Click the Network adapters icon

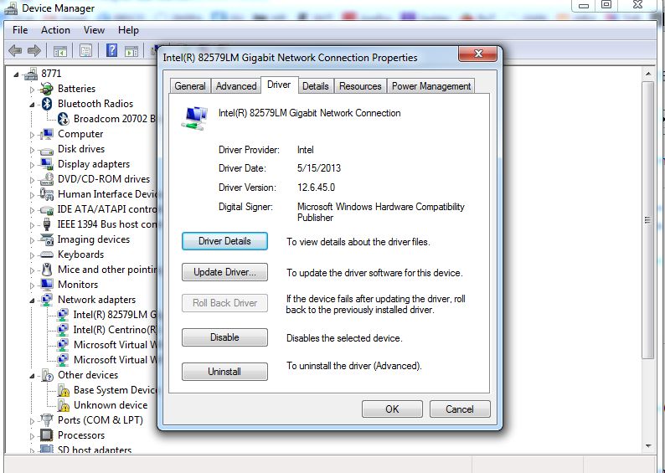46,300
